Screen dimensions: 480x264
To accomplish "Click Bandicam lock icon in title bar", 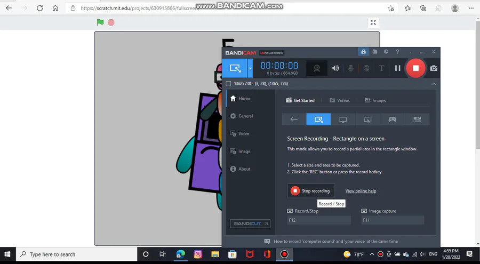I will 363,52.
